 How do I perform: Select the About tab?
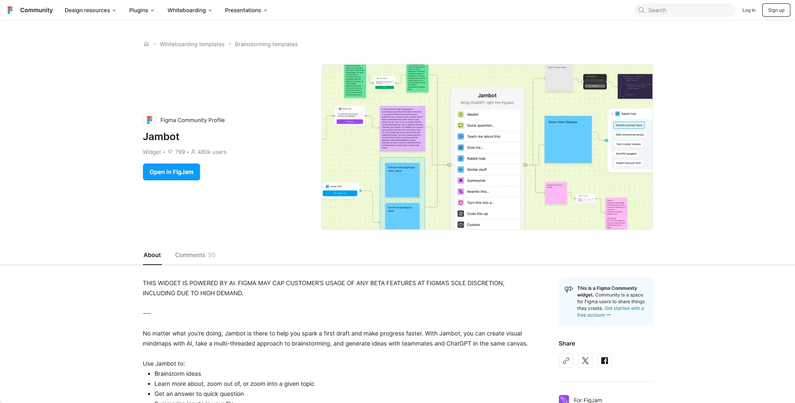(152, 255)
